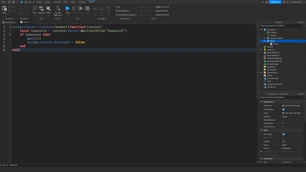The image size is (306, 172).
Task: Toggle the CastShadow checkbox
Action: point(284,109)
